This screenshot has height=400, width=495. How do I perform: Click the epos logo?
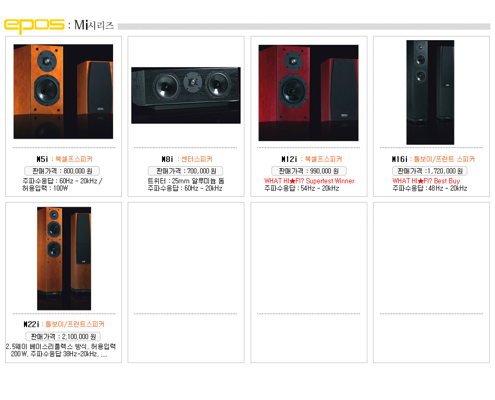click(34, 26)
